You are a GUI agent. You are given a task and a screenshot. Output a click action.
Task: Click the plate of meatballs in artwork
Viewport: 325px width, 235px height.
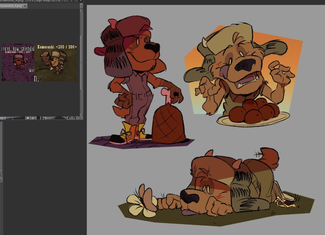click(253, 114)
